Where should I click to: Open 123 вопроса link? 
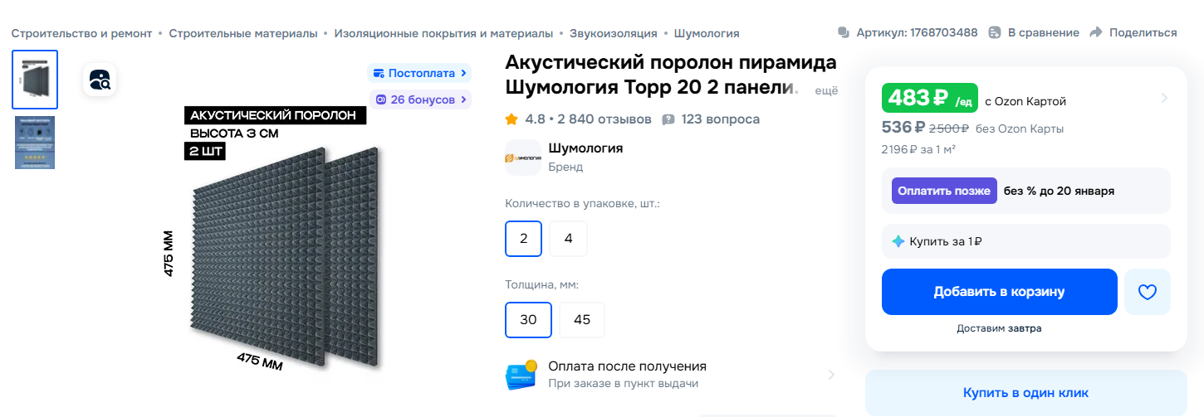point(720,119)
